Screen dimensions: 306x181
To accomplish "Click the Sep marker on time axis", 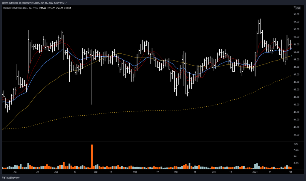I will pos(95,172).
